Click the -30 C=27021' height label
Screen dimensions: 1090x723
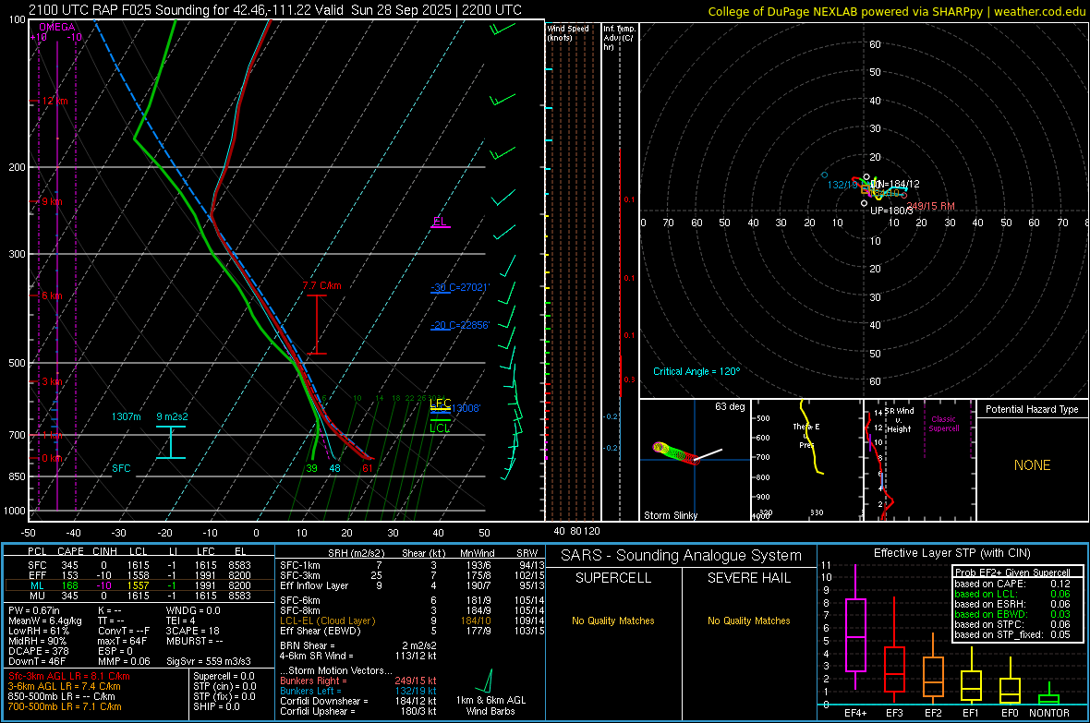point(460,288)
